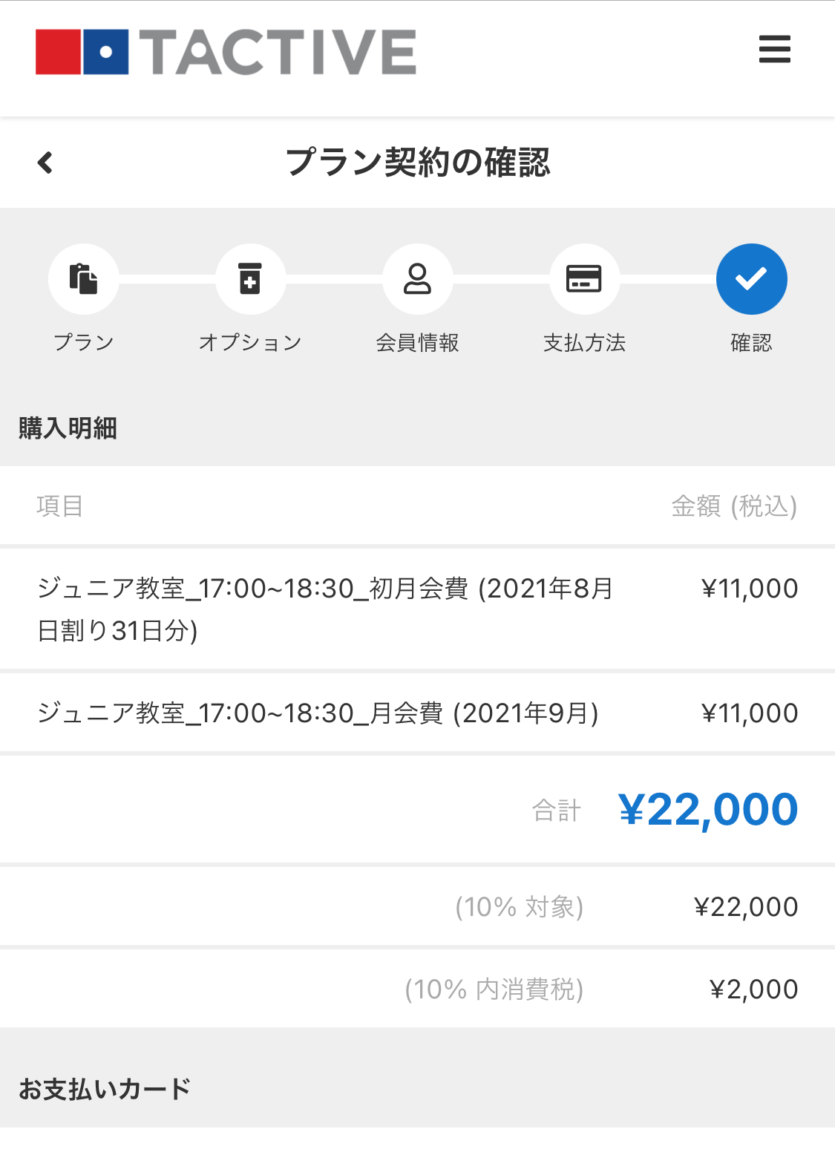Click the 購入明細 section heading
This screenshot has height=1155, width=835.
pos(68,428)
